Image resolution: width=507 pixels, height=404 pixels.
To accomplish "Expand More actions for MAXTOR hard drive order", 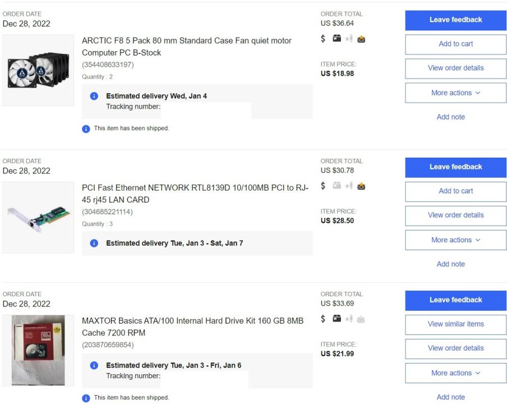I will pyautogui.click(x=455, y=373).
